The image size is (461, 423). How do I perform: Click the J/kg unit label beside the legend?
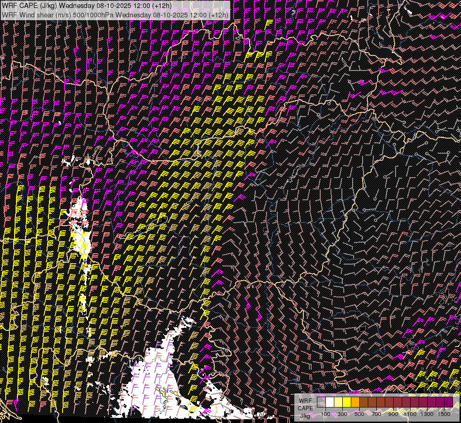305,415
